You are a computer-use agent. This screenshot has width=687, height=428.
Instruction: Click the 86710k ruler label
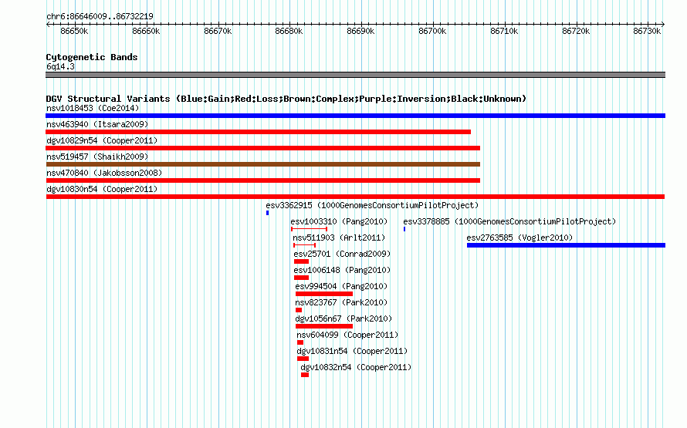(504, 31)
